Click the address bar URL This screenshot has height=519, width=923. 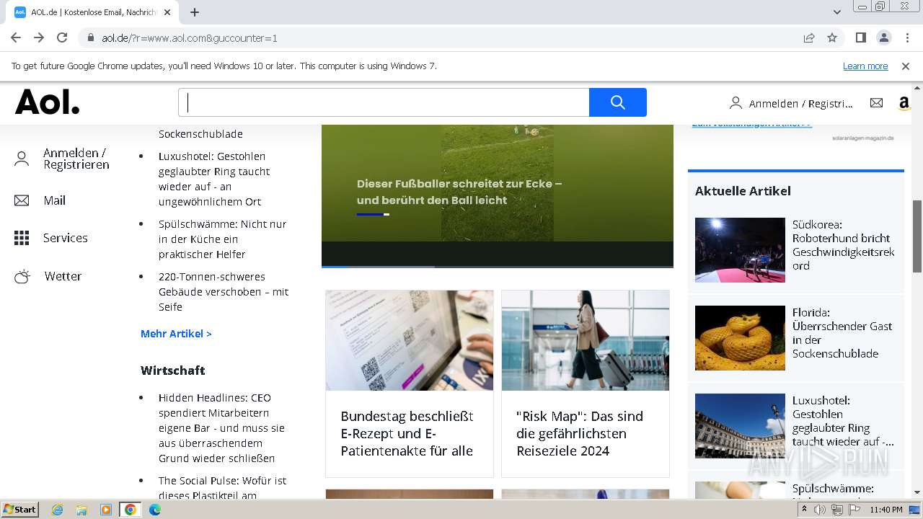click(190, 38)
